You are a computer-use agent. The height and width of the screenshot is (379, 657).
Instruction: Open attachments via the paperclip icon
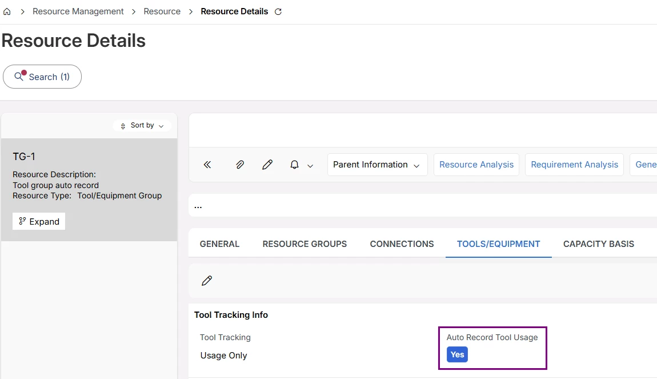tap(240, 165)
